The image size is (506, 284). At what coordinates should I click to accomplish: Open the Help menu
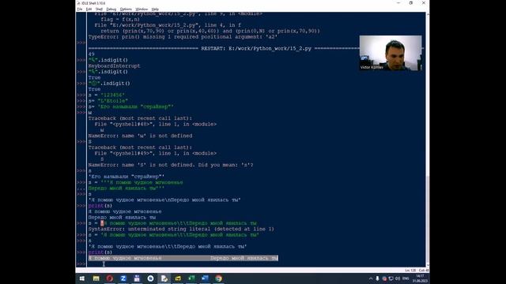[155, 9]
